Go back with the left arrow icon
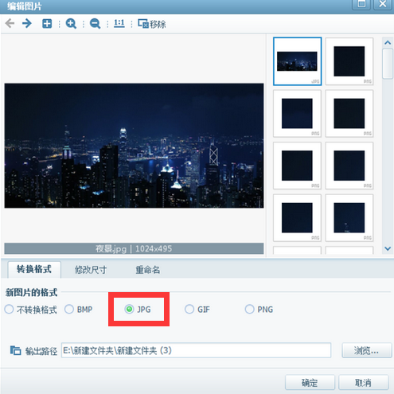Viewport: 394px width, 394px height. [x=10, y=23]
